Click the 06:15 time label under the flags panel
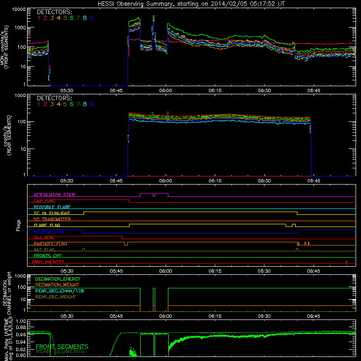The image size is (361, 361). pyautogui.click(x=215, y=271)
